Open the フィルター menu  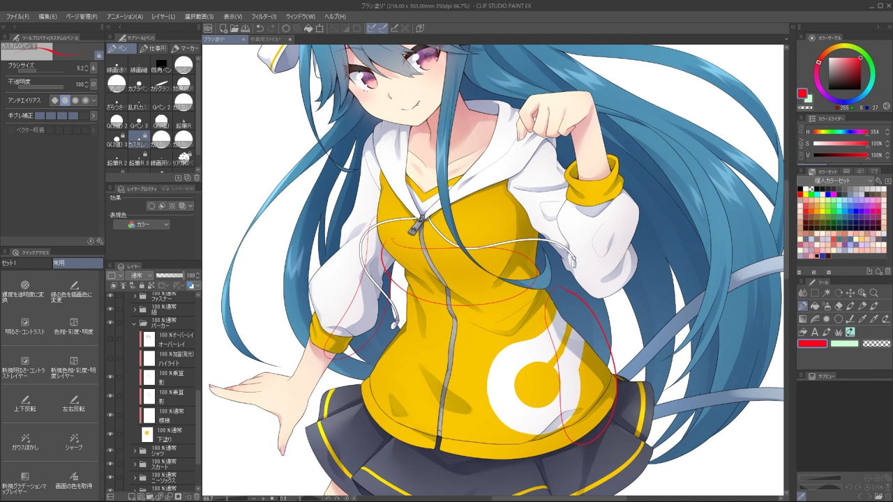click(263, 15)
